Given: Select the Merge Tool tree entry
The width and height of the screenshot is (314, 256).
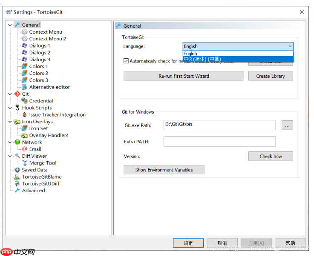Looking at the screenshot, I should (x=43, y=163).
